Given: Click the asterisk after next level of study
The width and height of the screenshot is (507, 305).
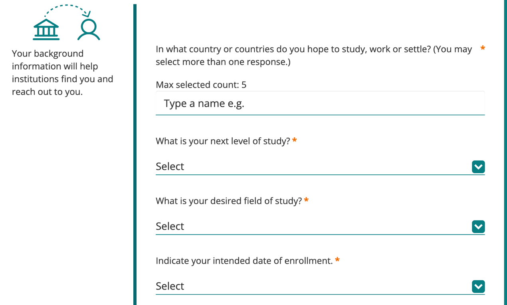Looking at the screenshot, I should coord(295,140).
